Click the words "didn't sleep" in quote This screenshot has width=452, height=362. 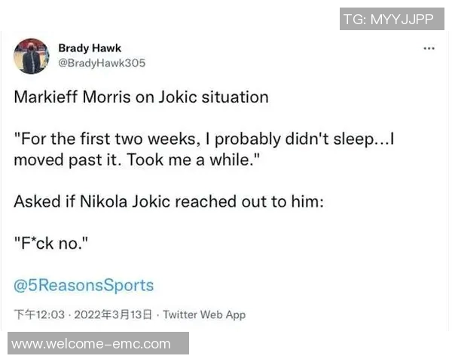coord(301,140)
